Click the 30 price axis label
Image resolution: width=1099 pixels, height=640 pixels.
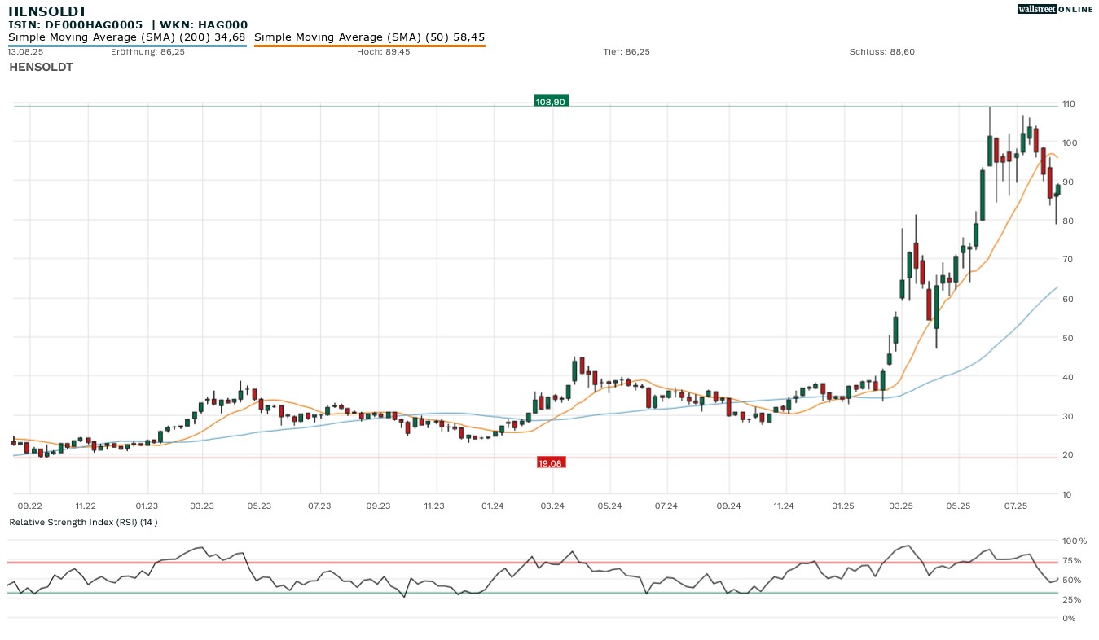coord(1068,416)
